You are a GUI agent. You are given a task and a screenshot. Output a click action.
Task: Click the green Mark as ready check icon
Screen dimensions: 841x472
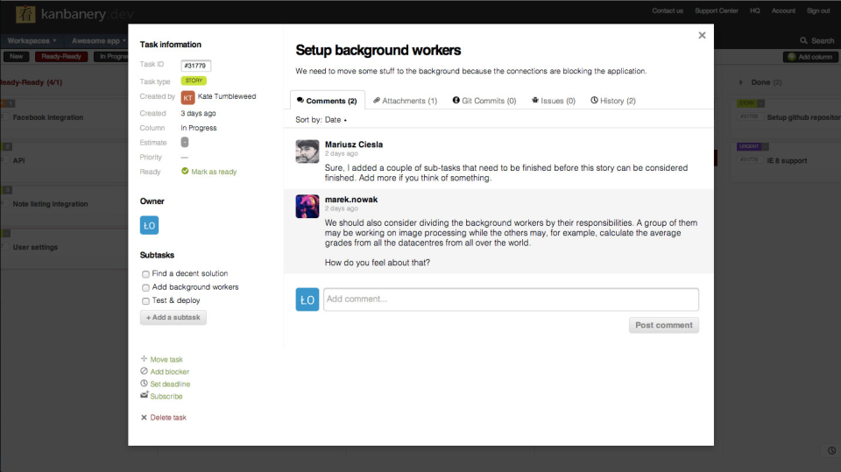[185, 172]
